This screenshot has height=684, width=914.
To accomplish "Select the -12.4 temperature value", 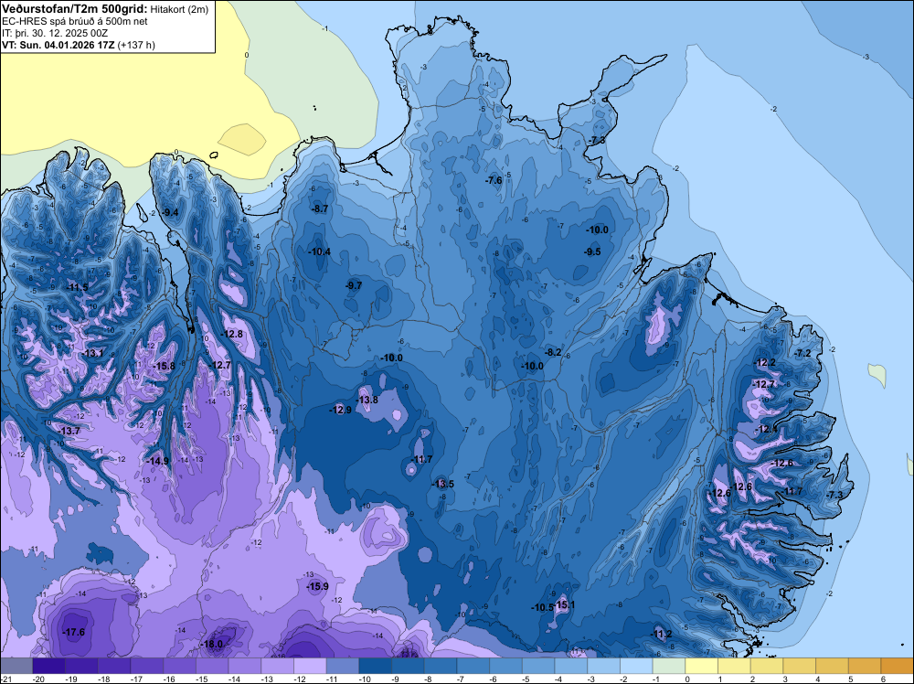I will pyautogui.click(x=766, y=429).
